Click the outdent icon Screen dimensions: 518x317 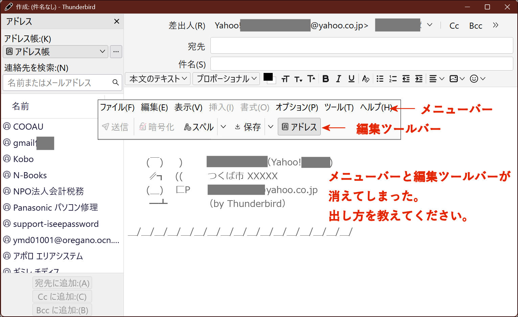point(406,79)
